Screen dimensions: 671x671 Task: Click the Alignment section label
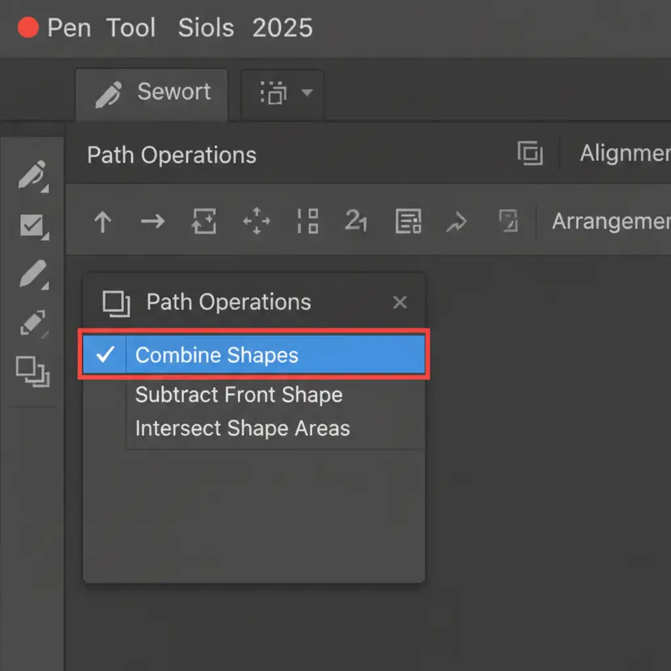(x=624, y=153)
